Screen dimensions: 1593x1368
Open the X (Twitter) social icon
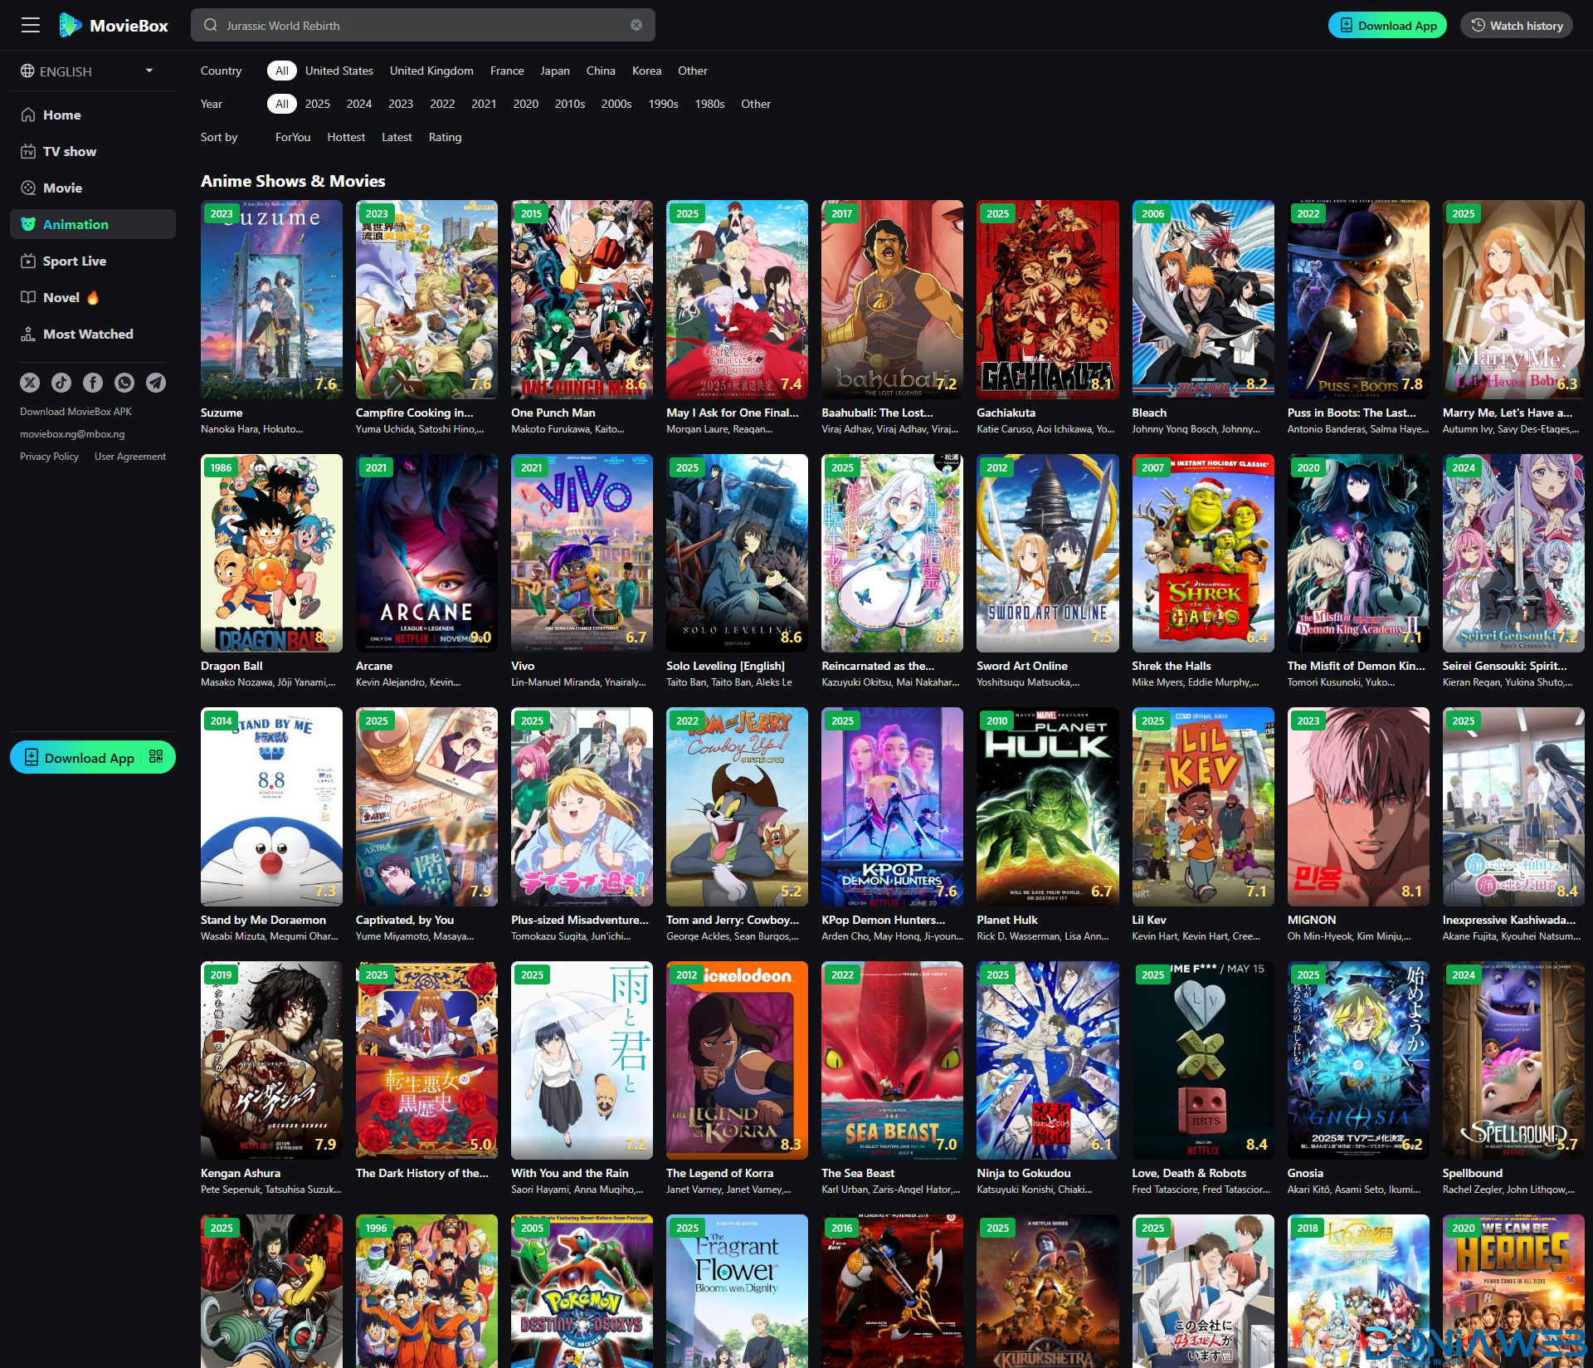point(30,382)
